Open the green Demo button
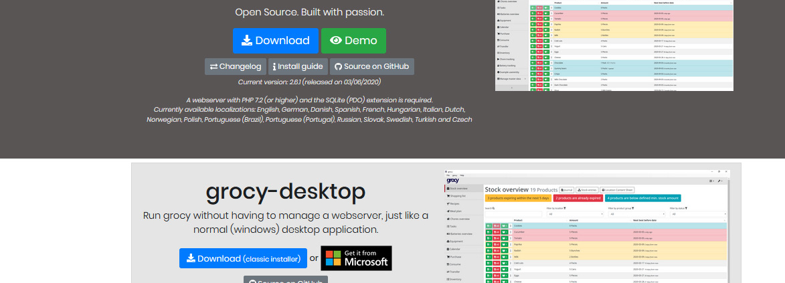785x283 pixels. (353, 41)
